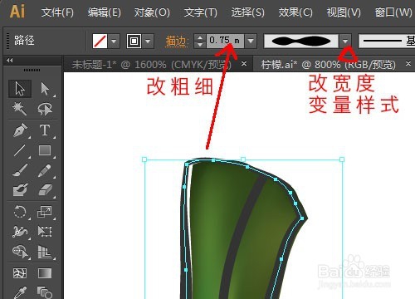
Task: Select the Pen tool
Action: click(20, 130)
